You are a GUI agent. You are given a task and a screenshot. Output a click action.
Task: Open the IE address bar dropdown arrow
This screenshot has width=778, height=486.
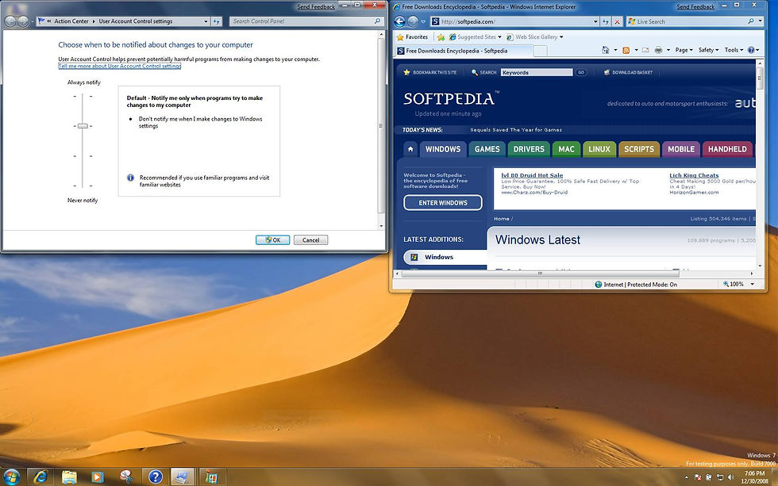[x=595, y=21]
